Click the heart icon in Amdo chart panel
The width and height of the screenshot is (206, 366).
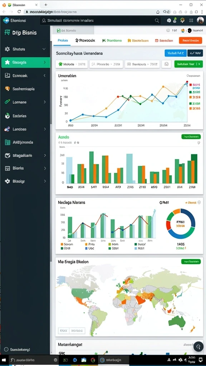[x=198, y=143]
